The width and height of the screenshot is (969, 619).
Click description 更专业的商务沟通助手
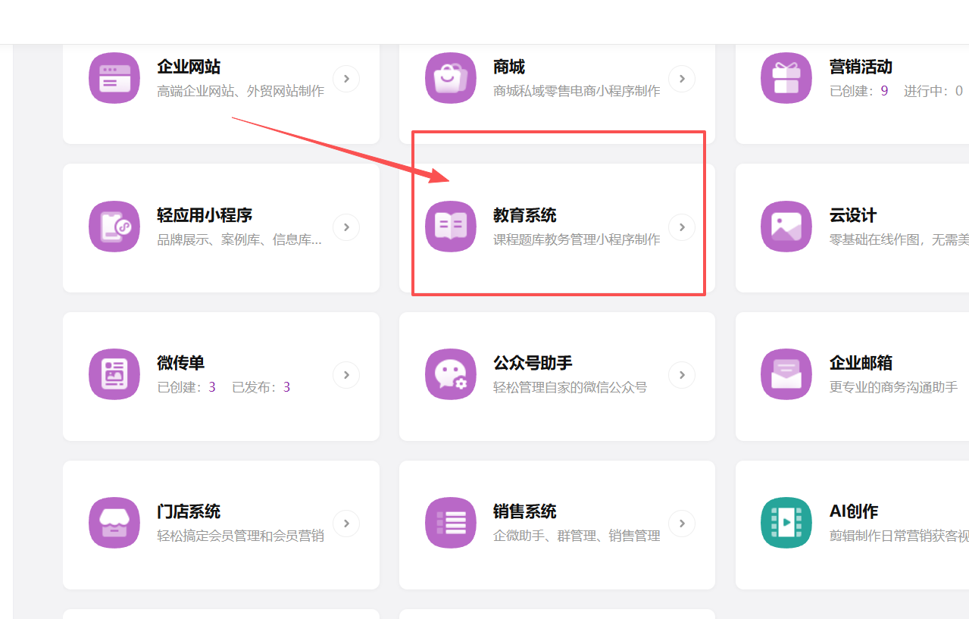tap(893, 387)
